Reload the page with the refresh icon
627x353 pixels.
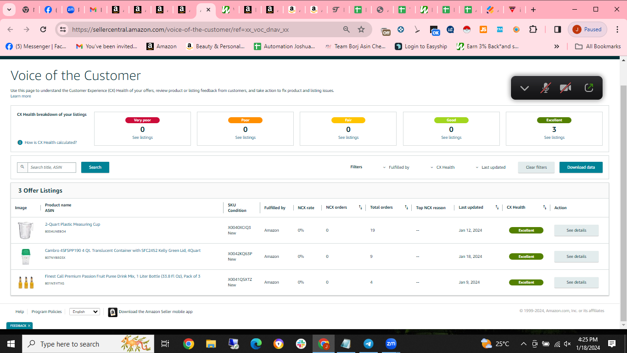click(x=43, y=29)
